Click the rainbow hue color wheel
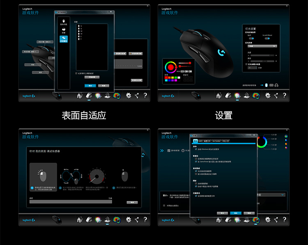The width and height of the screenshot is (308, 245). [170, 67]
